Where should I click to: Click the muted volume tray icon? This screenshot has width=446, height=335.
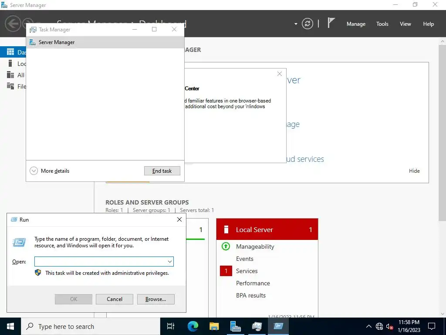point(389,326)
